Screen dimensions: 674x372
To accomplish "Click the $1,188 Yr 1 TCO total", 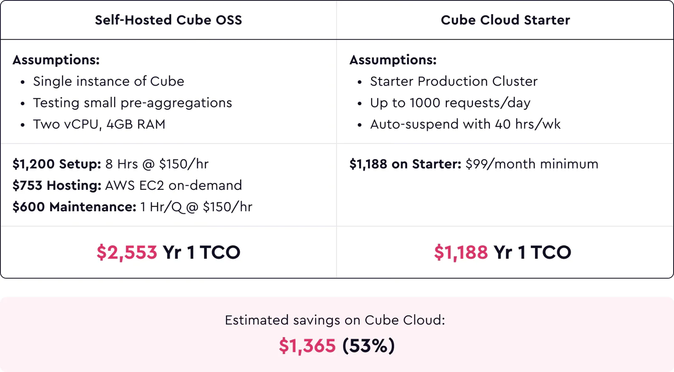I will coord(503,252).
